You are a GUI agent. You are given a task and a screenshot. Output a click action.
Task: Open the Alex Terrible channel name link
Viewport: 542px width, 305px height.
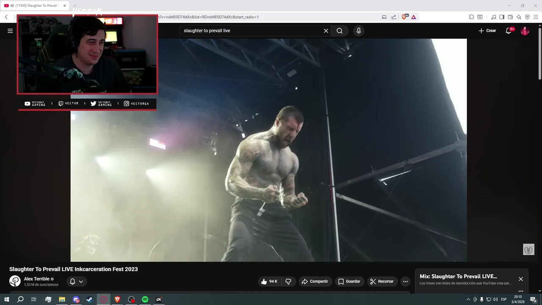coord(36,279)
